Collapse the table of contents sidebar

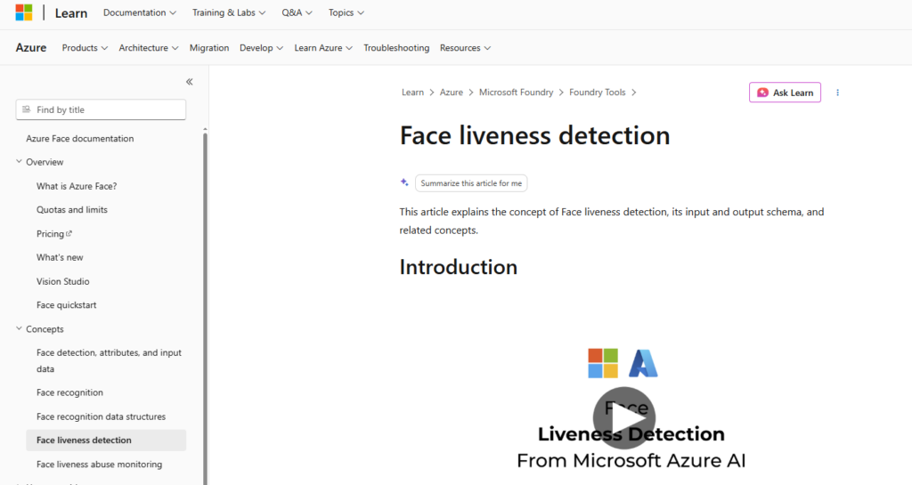189,82
